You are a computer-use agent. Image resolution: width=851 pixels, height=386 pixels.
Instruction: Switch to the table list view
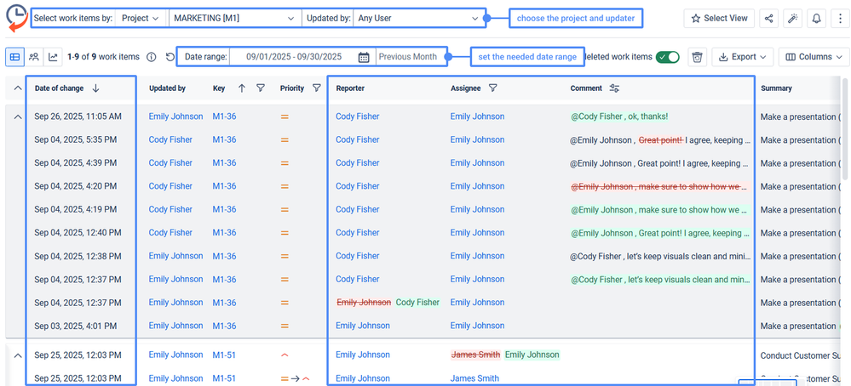click(x=15, y=57)
